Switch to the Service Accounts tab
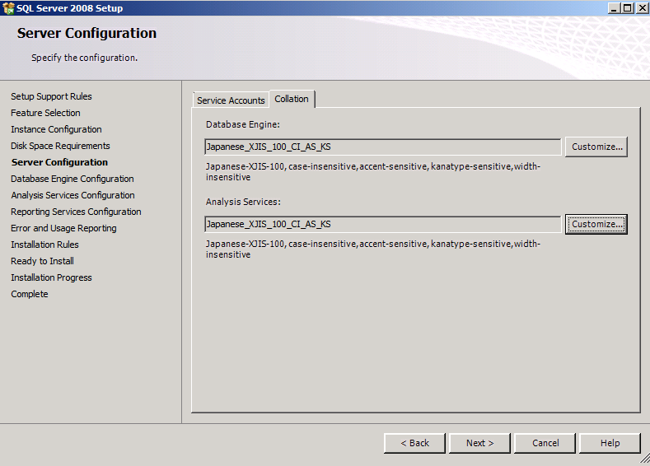This screenshot has width=650, height=466. click(231, 100)
